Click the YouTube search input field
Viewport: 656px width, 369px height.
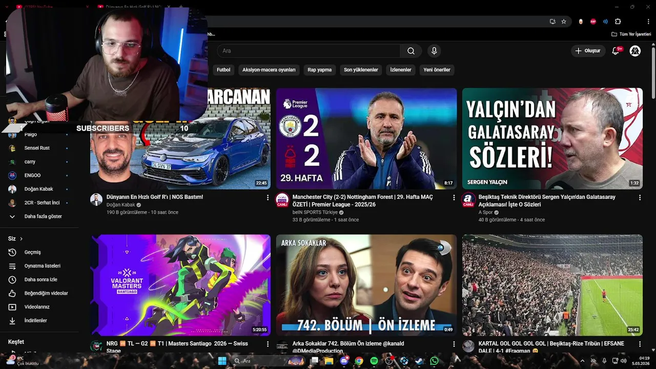[x=309, y=51]
